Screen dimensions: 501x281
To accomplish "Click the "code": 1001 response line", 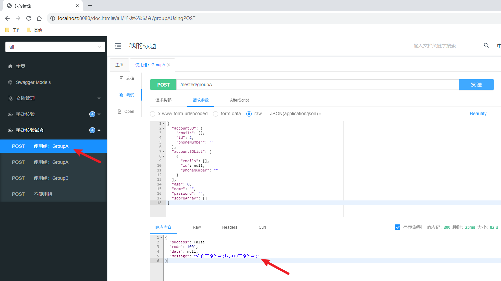I will pyautogui.click(x=184, y=247).
